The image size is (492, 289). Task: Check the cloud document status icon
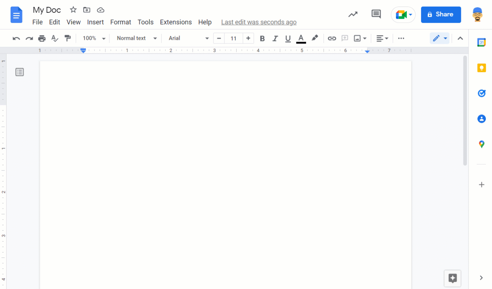pos(101,10)
